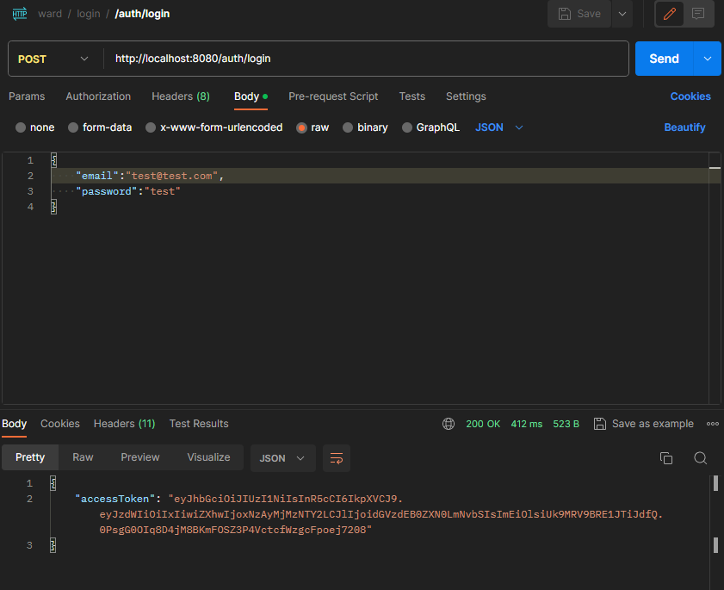This screenshot has height=590, width=724.
Task: Expand the Send options arrow
Action: tap(708, 59)
